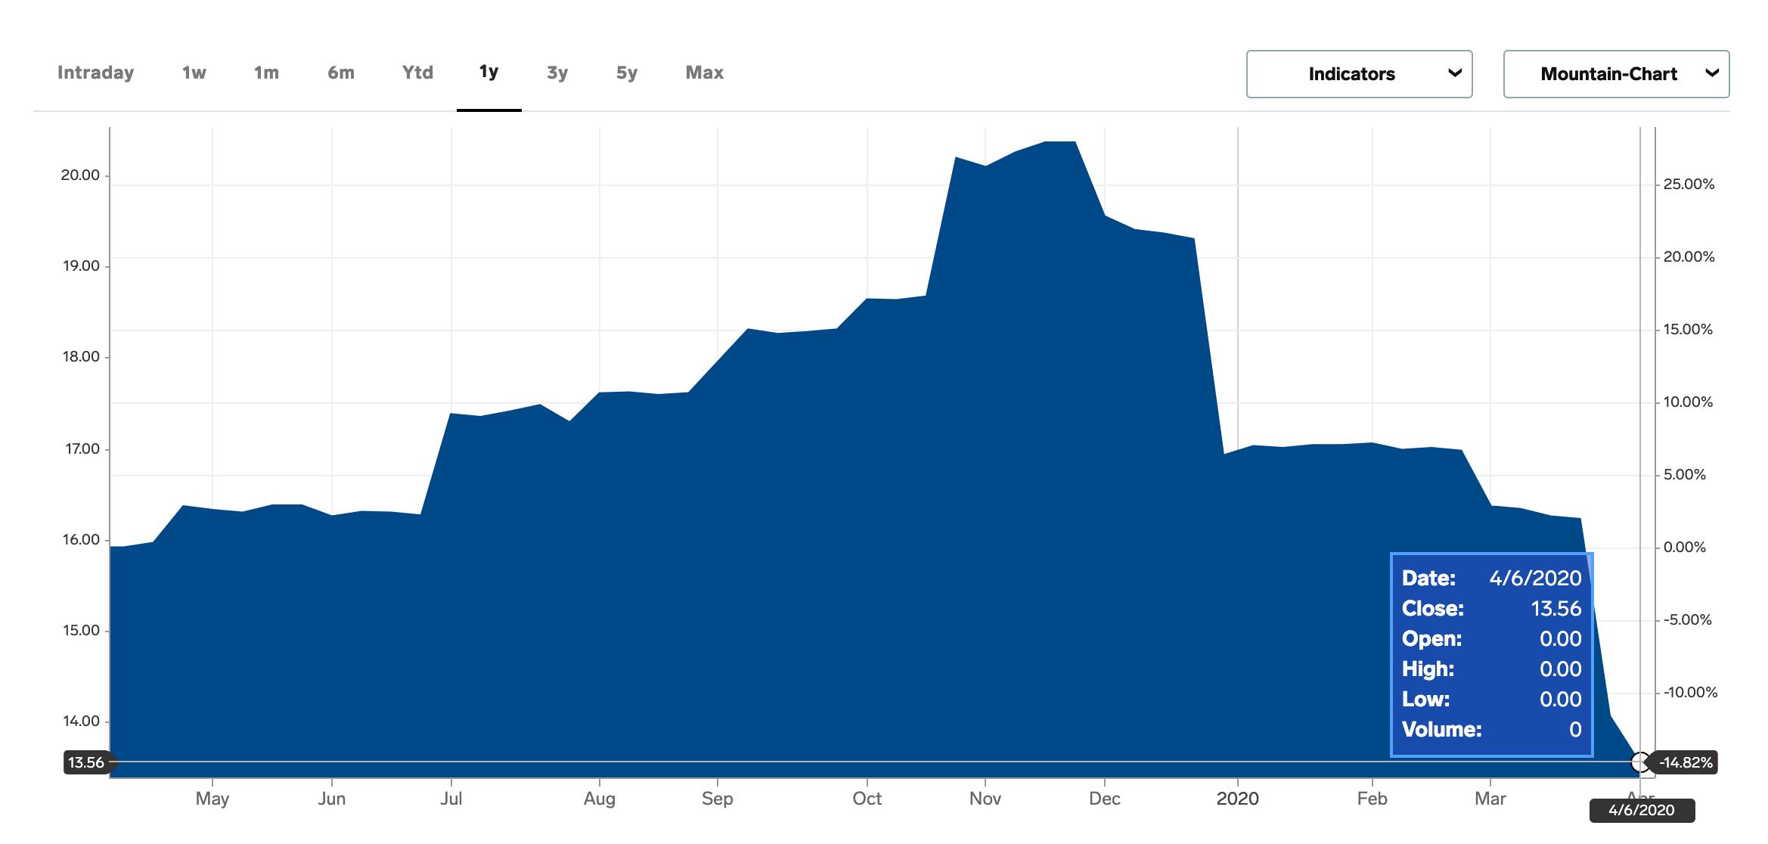Show the 3y chart range
Image resolution: width=1768 pixels, height=844 pixels.
tap(557, 73)
